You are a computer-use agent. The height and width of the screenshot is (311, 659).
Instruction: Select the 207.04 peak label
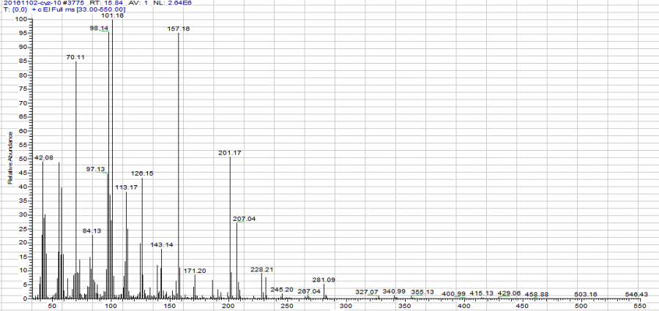click(244, 219)
